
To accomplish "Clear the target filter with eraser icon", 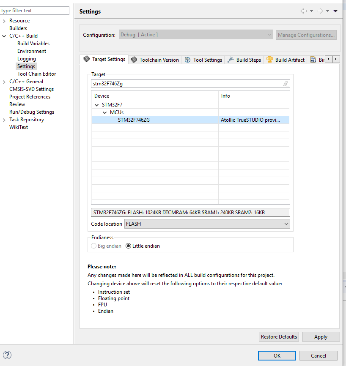I will click(x=286, y=84).
